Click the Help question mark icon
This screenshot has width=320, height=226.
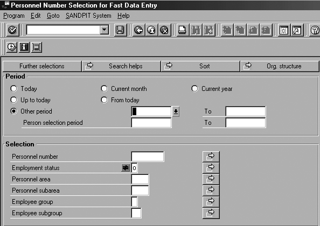click(315, 30)
